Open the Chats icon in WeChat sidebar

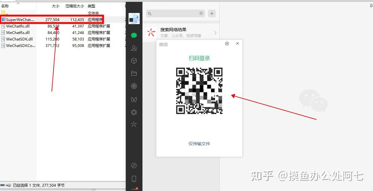coord(134,35)
